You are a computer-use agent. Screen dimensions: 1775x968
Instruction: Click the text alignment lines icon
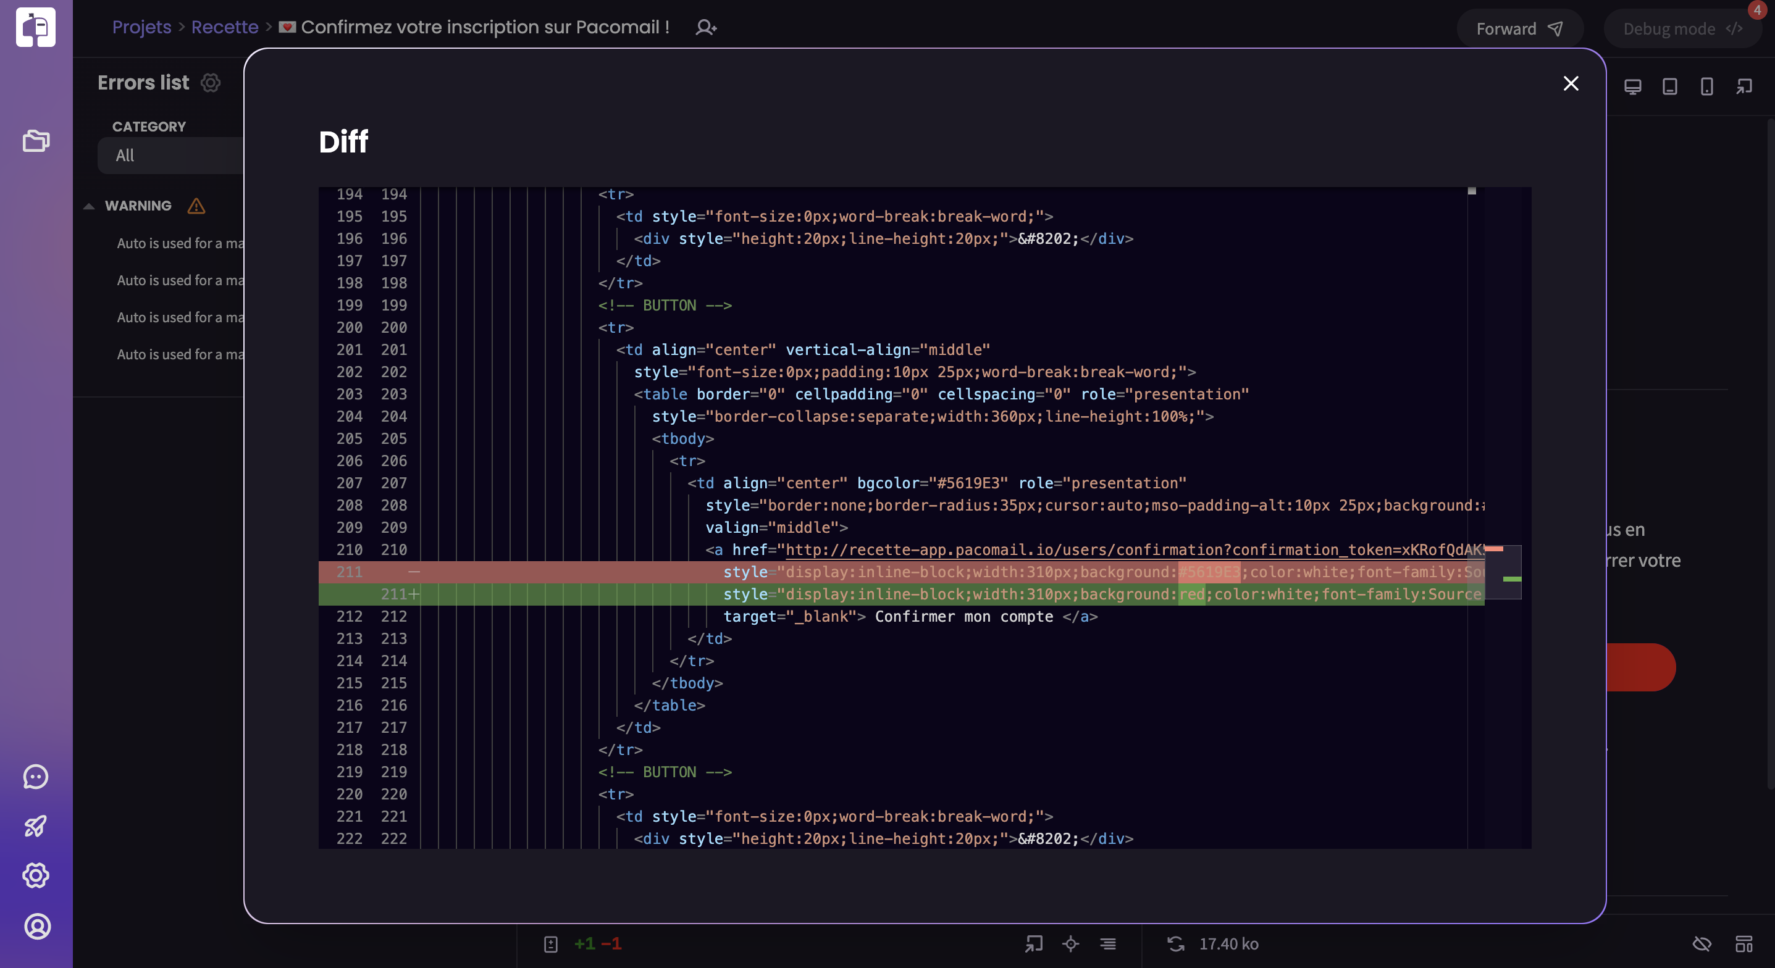[x=1108, y=943]
